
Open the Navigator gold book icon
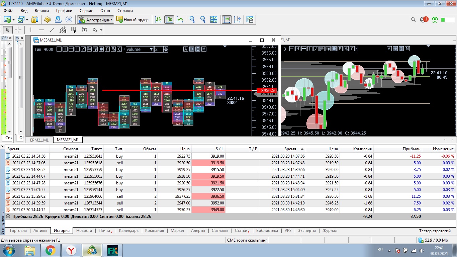pos(47,20)
